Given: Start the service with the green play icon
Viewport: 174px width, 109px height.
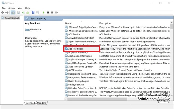Looking at the screenshot, I should (x=44, y=13).
